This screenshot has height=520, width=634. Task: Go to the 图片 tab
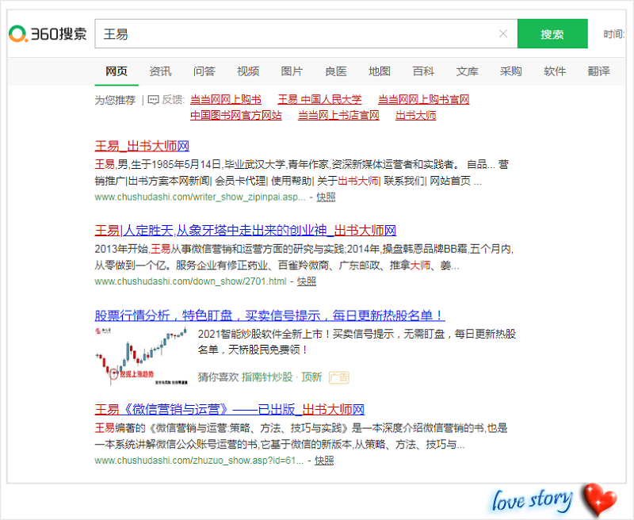292,71
